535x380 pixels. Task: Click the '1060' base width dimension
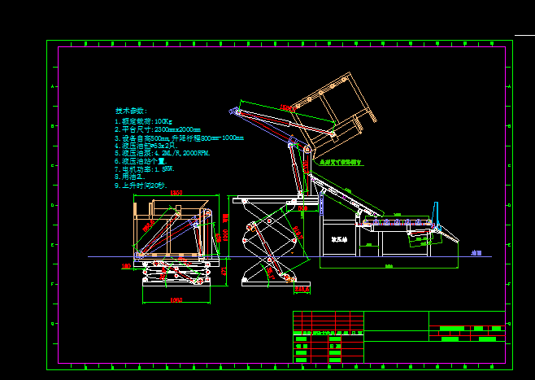176,300
